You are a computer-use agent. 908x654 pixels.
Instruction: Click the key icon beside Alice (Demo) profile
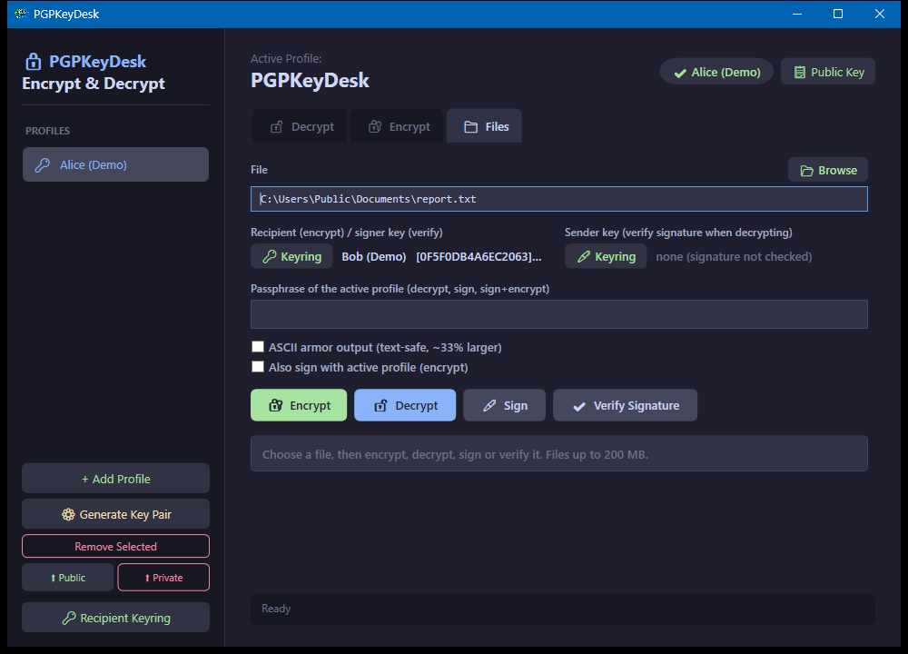click(x=43, y=165)
